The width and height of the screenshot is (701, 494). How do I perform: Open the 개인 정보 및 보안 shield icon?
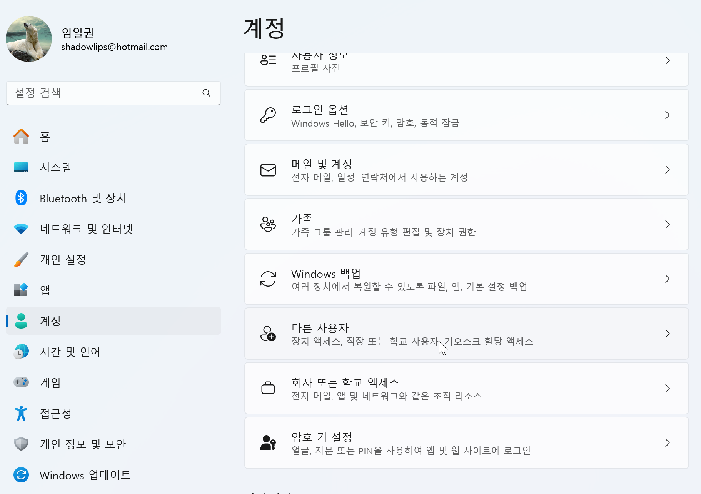click(x=21, y=444)
